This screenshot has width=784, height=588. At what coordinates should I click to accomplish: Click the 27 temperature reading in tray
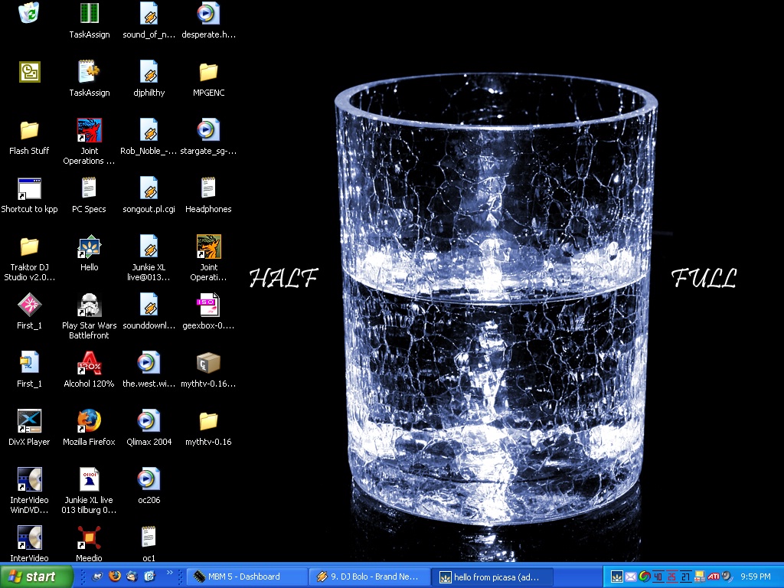coord(685,577)
